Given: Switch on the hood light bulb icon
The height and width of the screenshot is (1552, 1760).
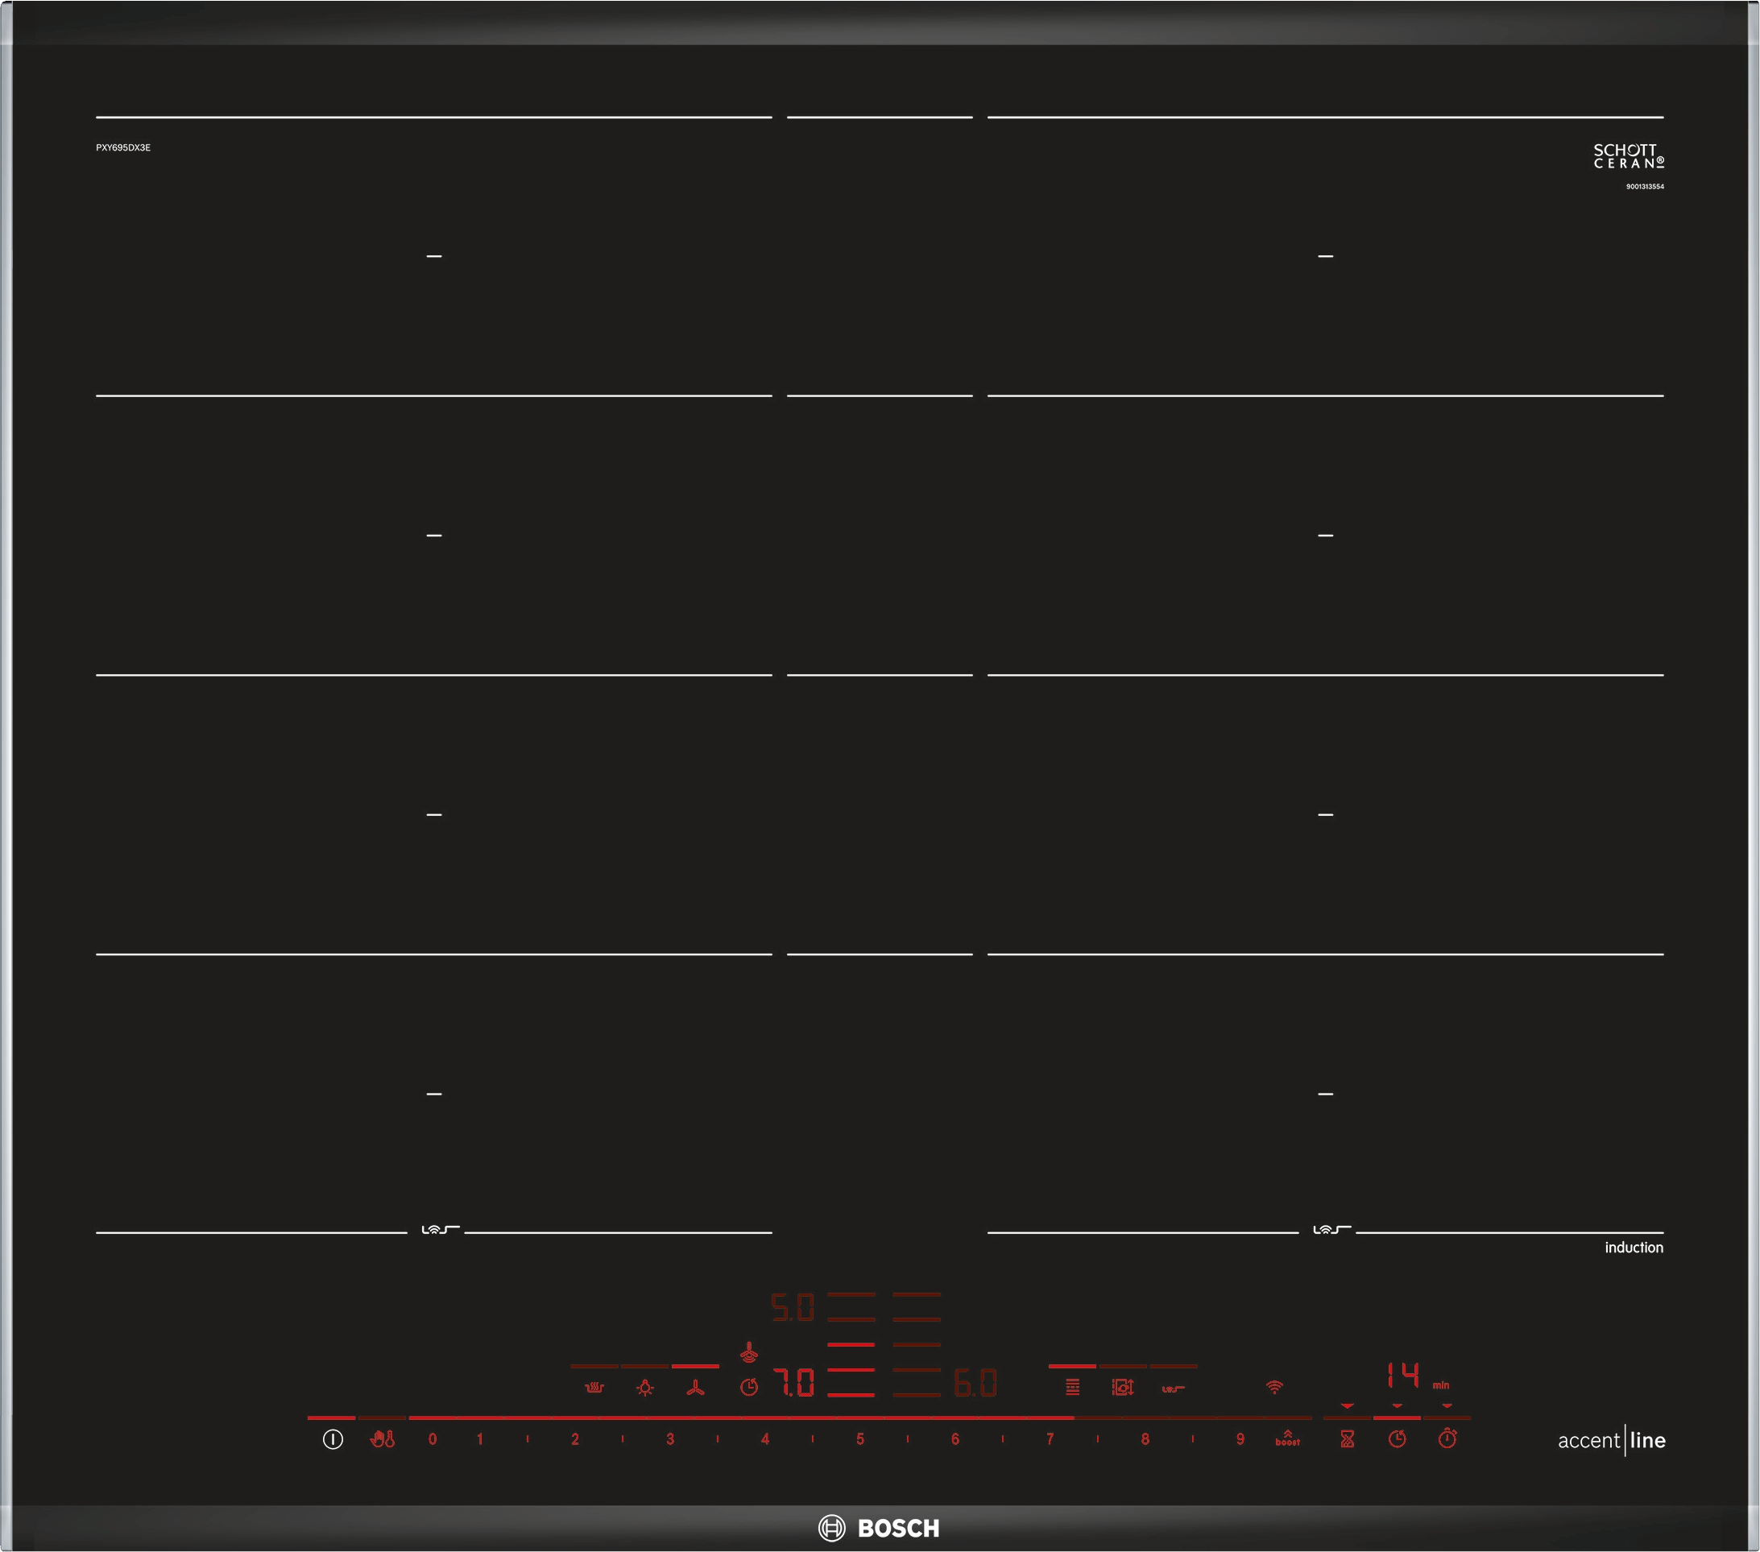Looking at the screenshot, I should pos(645,1388).
